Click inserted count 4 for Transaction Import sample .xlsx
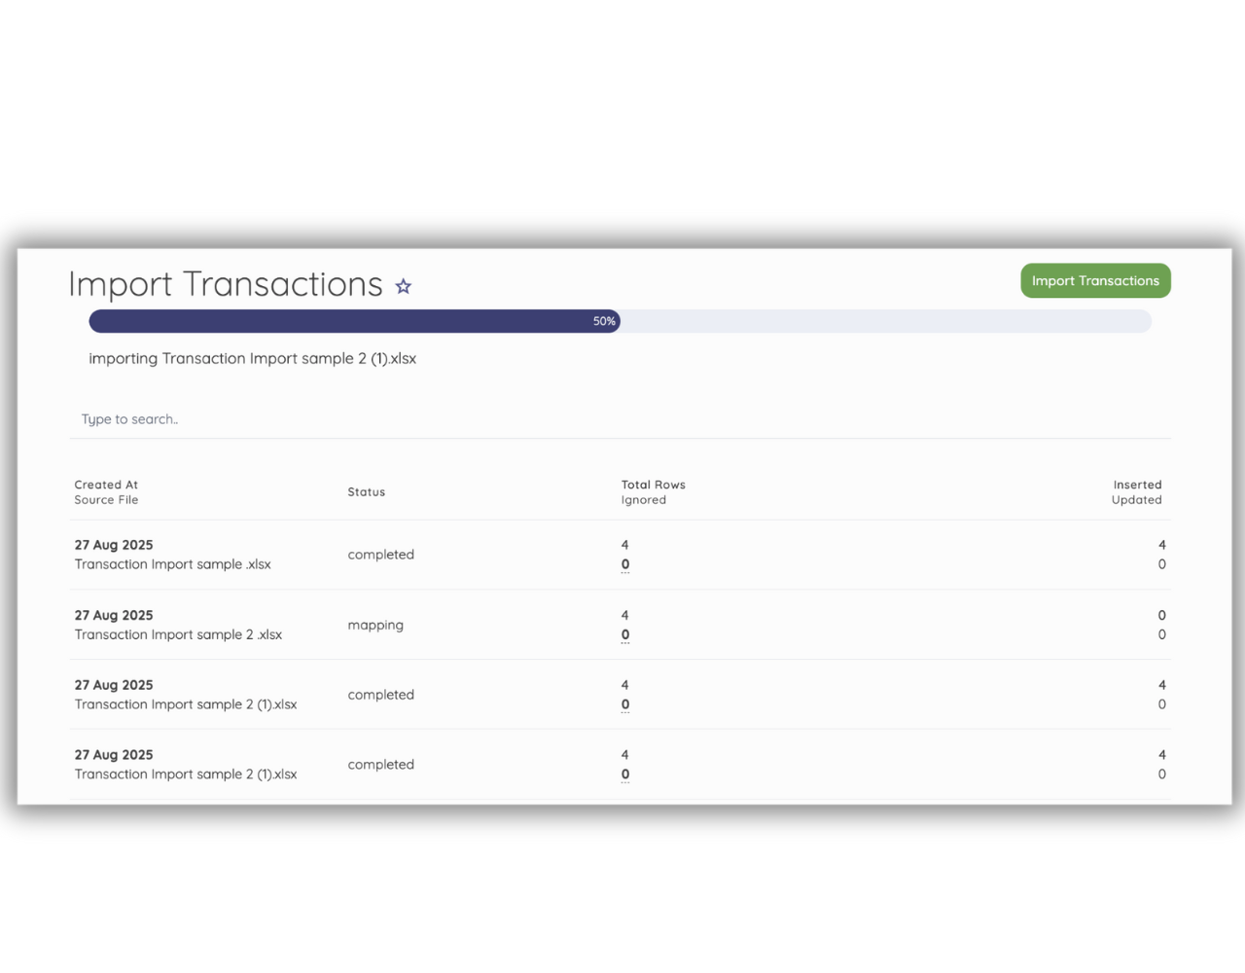Image resolution: width=1245 pixels, height=973 pixels. [1162, 545]
